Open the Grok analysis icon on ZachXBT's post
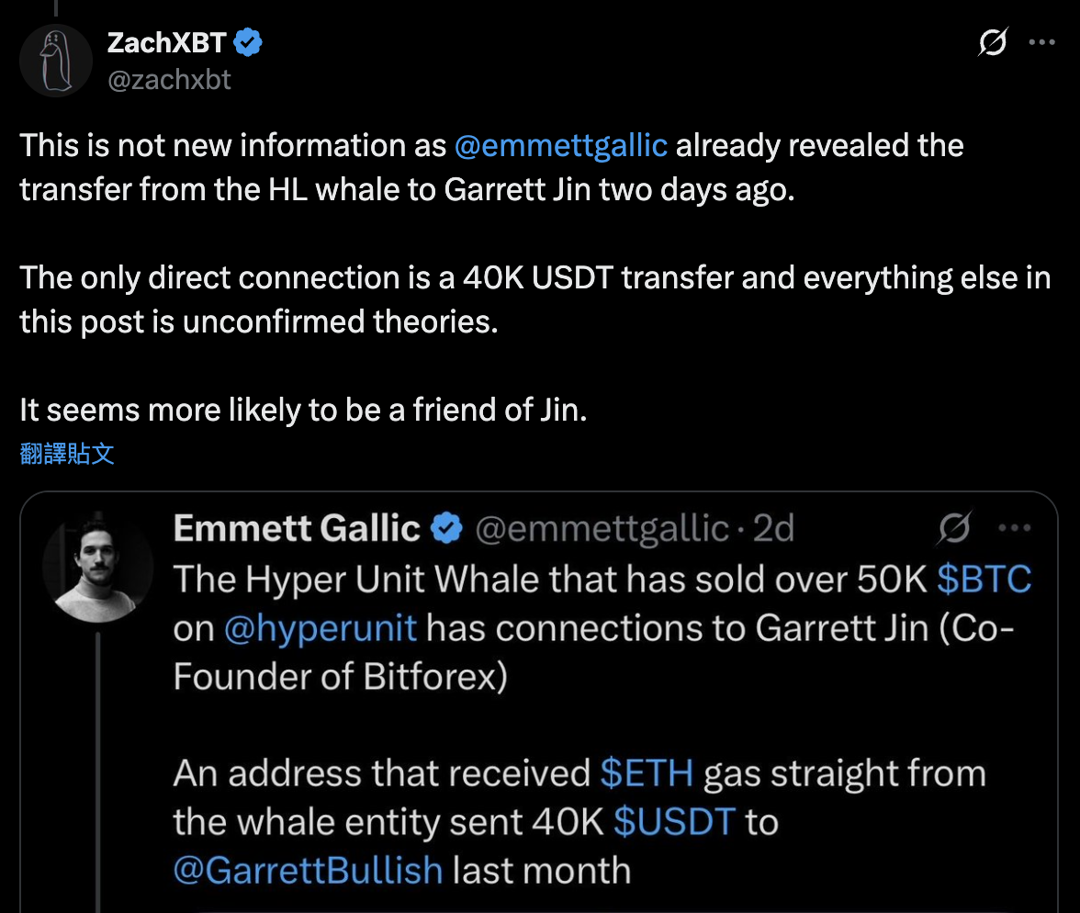Screen dimensions: 1080x913 point(992,42)
